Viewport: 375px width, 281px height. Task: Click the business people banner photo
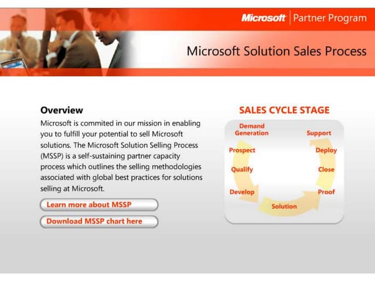(64, 41)
